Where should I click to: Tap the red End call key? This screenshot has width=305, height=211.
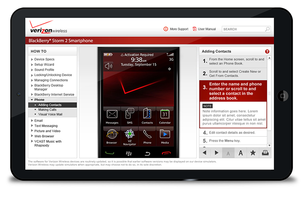[166, 153]
